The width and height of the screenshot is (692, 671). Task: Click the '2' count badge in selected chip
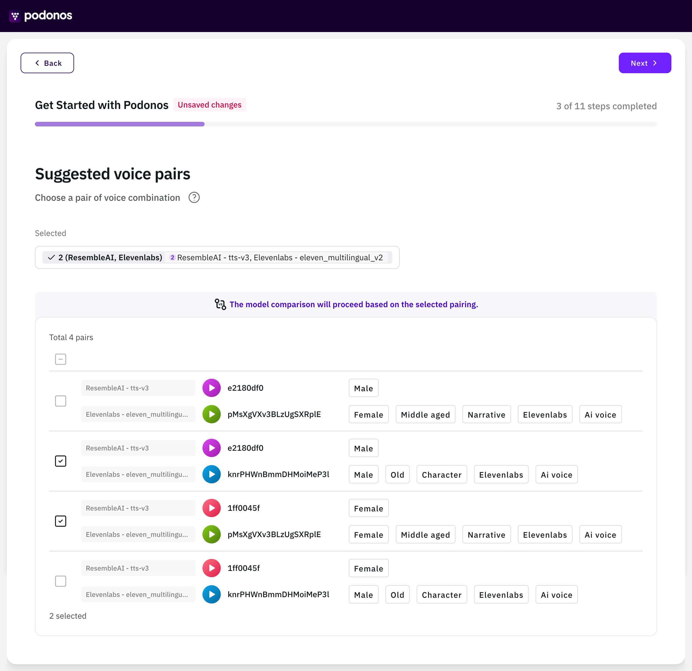[x=172, y=257]
